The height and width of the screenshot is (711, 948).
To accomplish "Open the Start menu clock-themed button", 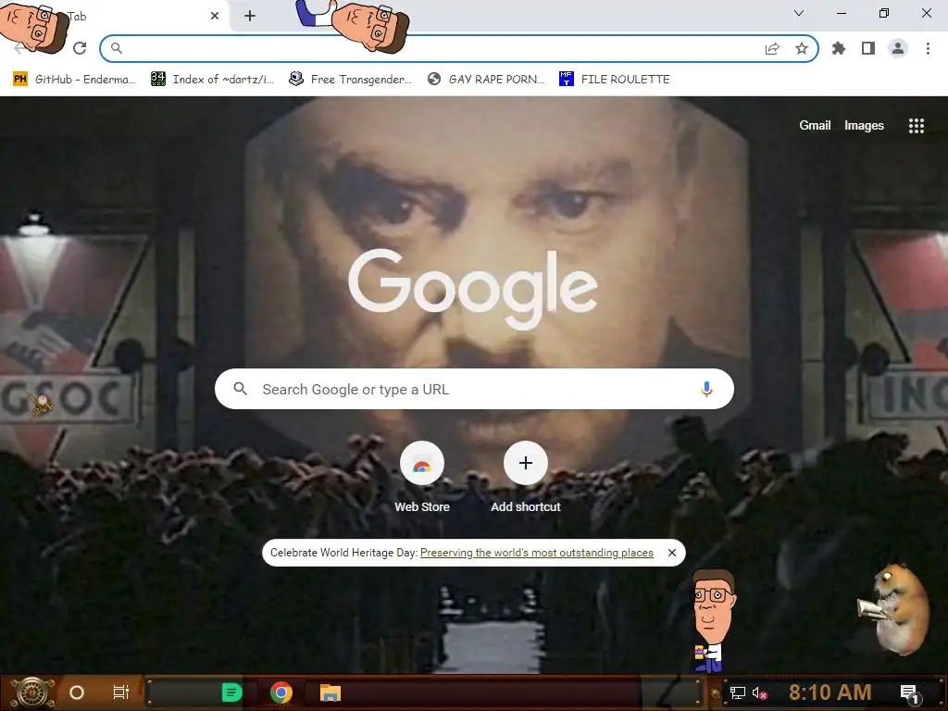I will pos(32,692).
